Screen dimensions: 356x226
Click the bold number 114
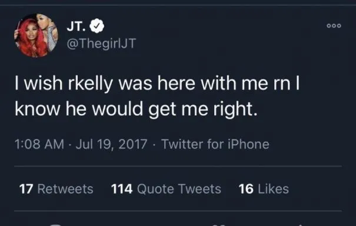tap(122, 189)
